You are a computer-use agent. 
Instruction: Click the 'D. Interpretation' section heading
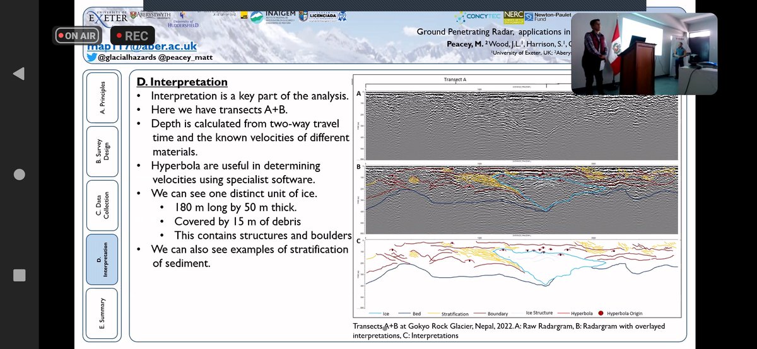[x=182, y=83]
